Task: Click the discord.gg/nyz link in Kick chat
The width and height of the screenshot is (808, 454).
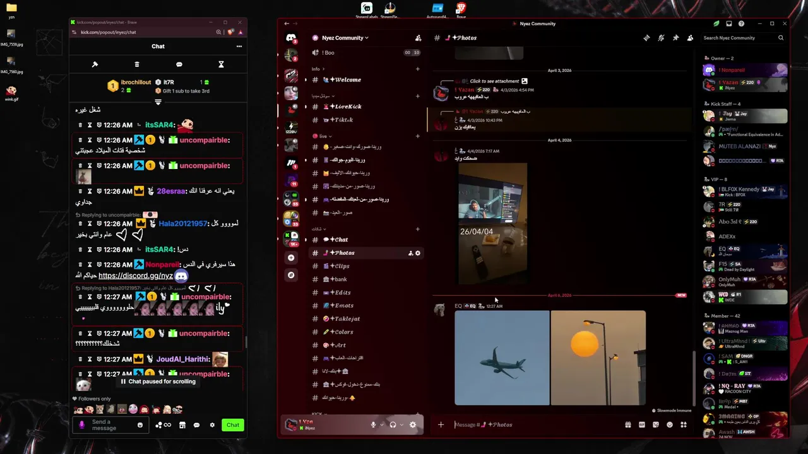Action: (136, 276)
